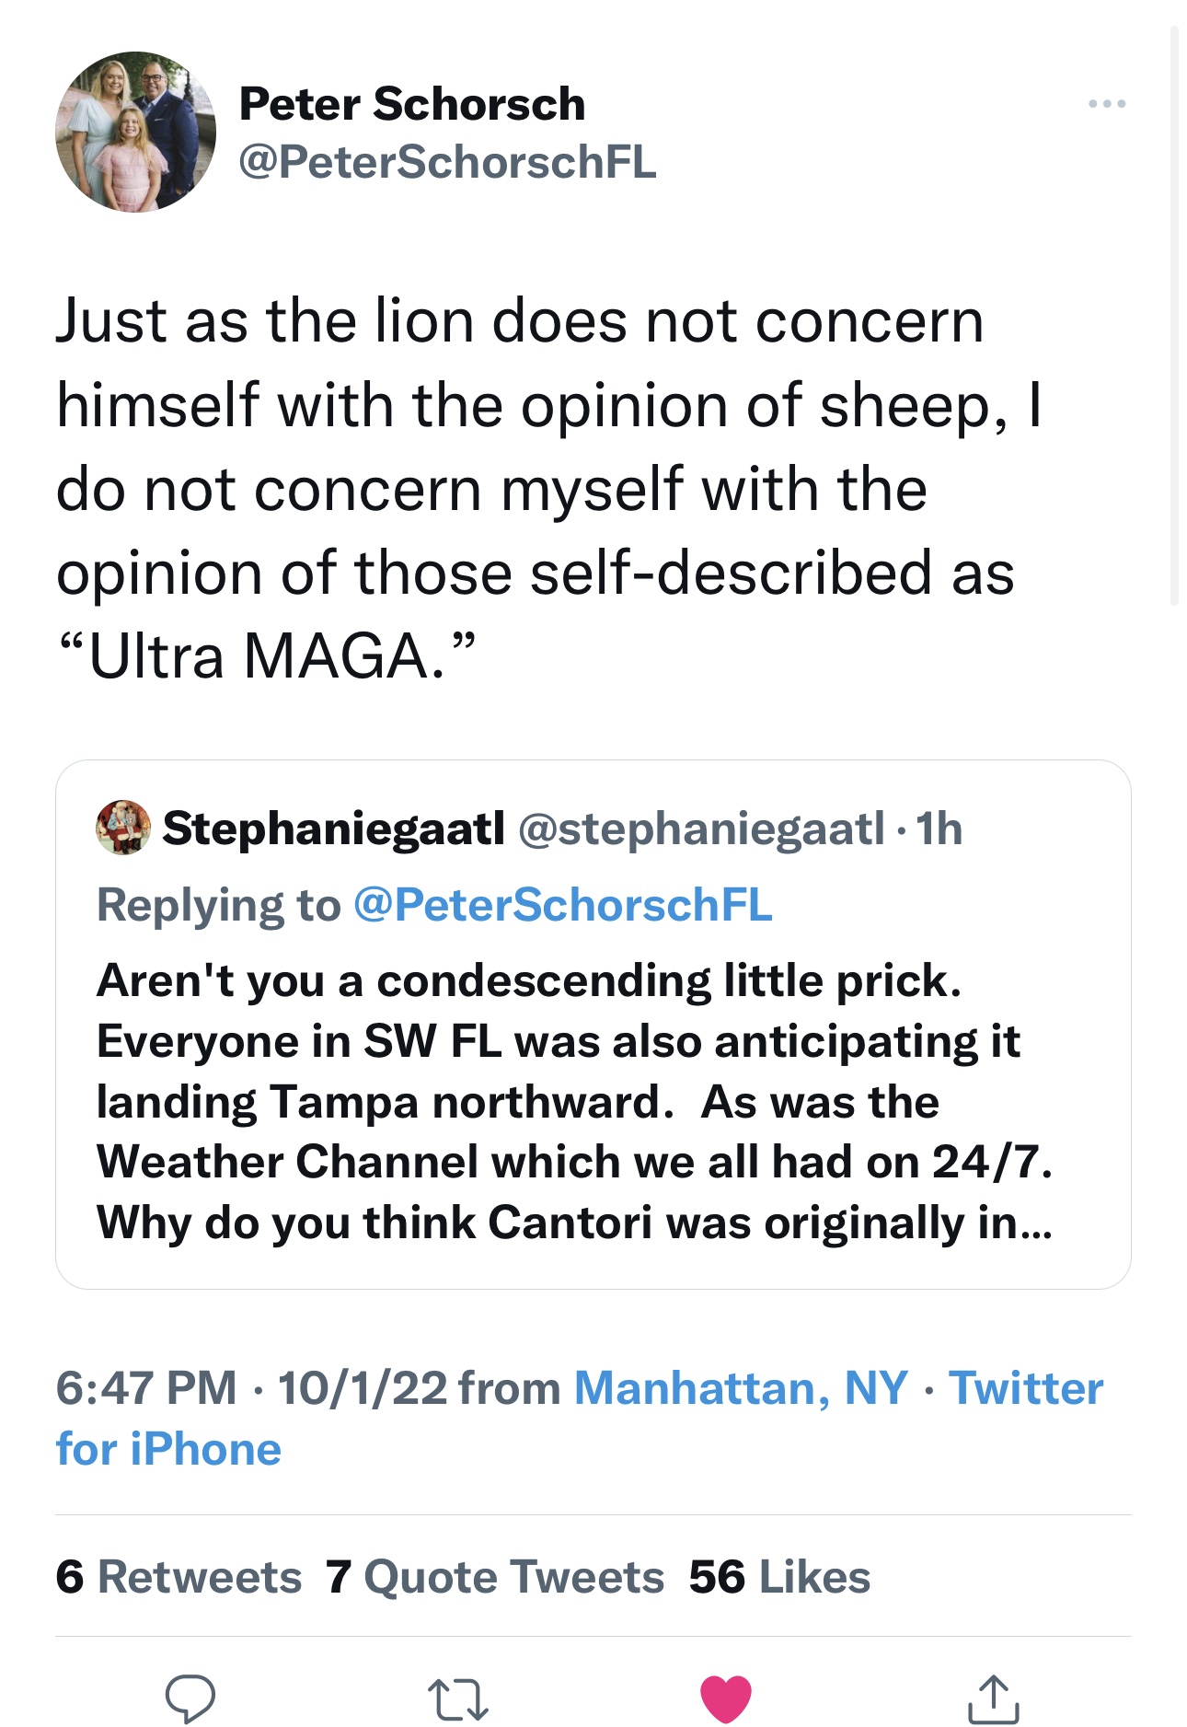
Task: Tap the retweet arrows icon
Action: click(457, 1698)
